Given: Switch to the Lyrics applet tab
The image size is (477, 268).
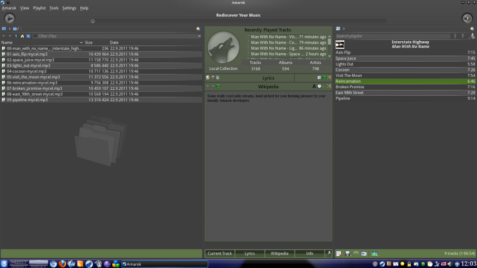Looking at the screenshot, I should click(249, 253).
